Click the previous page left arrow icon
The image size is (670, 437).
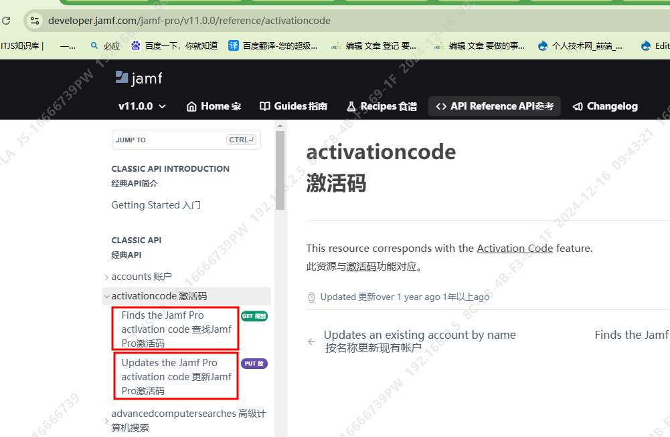click(311, 341)
